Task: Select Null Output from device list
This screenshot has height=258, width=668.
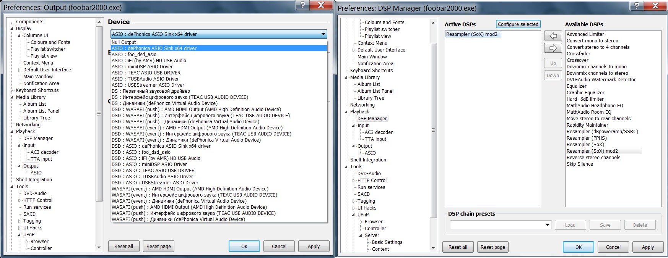Action: click(219, 42)
